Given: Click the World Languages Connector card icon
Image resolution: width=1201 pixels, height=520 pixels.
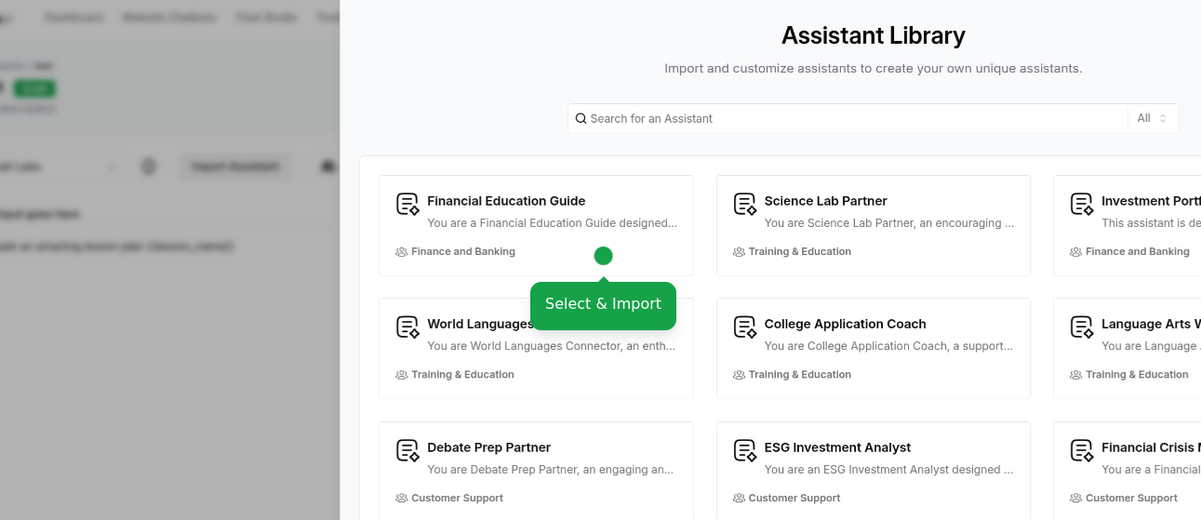Looking at the screenshot, I should (407, 327).
